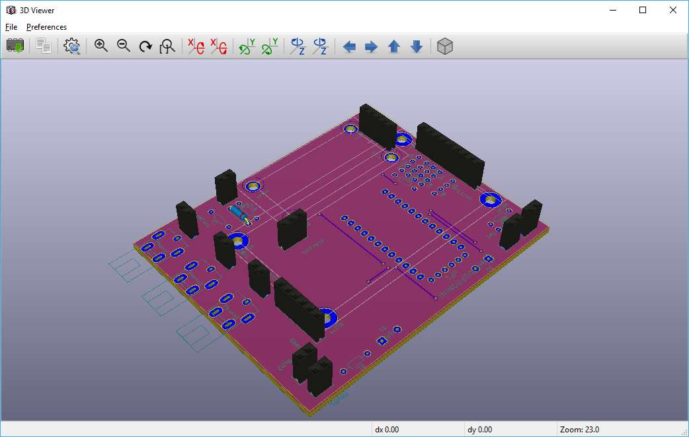Viewport: 689px width, 437px height.
Task: Move the board view right
Action: [x=372, y=46]
